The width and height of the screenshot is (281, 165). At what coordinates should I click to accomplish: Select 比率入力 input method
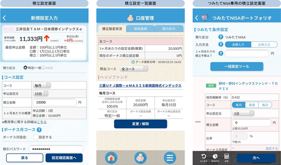point(264,45)
